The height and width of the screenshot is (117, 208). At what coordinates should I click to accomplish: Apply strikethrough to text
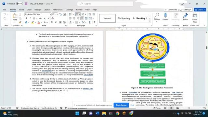pos(40,18)
